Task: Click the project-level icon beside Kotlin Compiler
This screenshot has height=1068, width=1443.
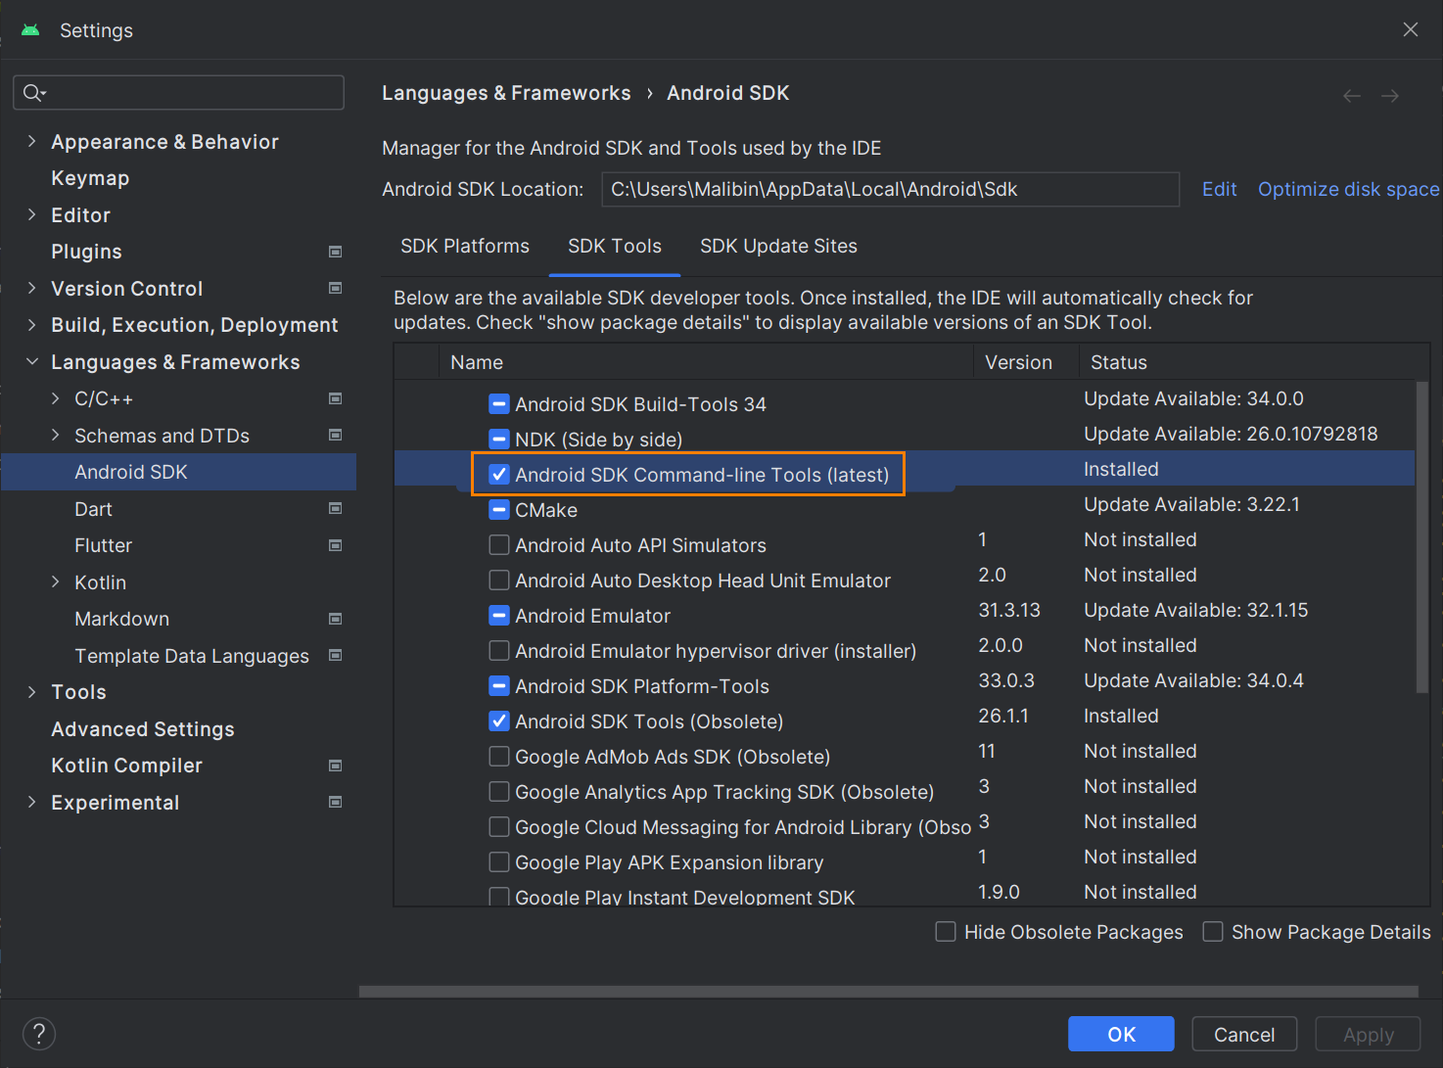Action: point(336,766)
